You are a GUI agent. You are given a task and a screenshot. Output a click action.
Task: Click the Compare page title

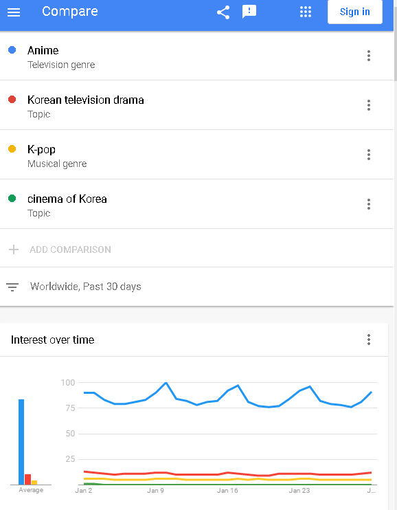coord(70,12)
